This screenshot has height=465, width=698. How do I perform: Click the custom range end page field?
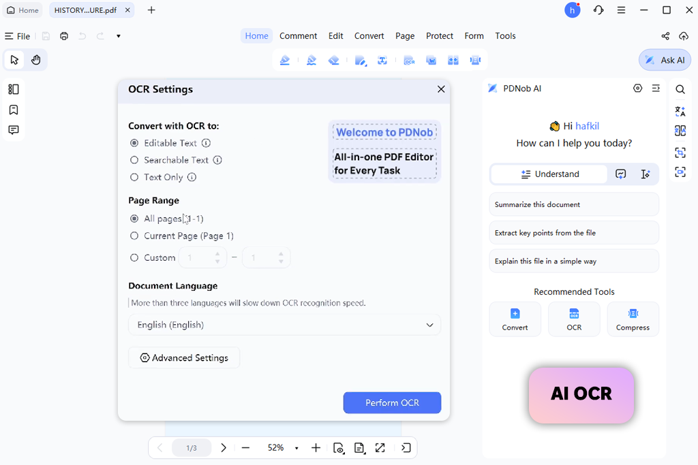[267, 258]
